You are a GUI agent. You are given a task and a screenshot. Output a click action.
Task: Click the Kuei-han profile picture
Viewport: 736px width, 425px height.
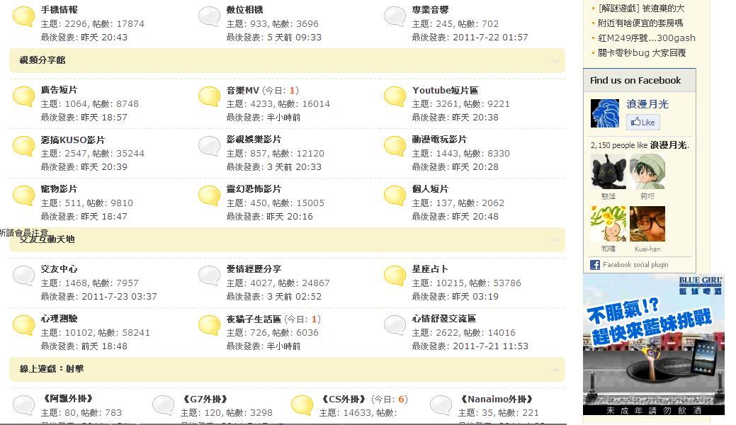[x=647, y=224]
